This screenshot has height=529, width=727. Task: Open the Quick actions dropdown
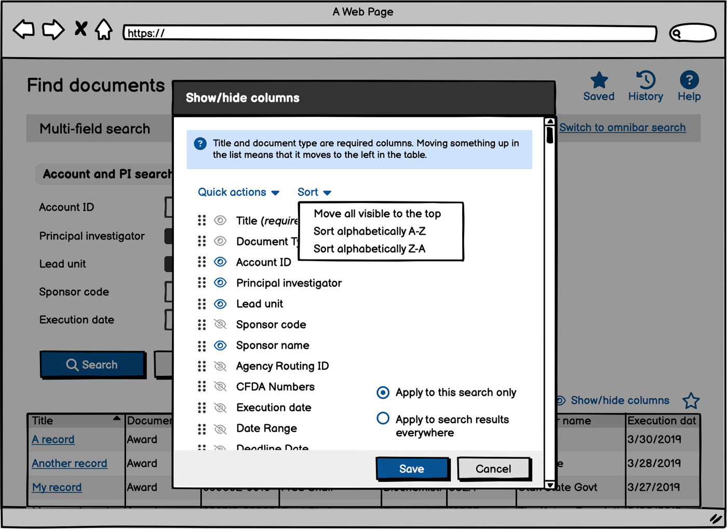pyautogui.click(x=238, y=192)
